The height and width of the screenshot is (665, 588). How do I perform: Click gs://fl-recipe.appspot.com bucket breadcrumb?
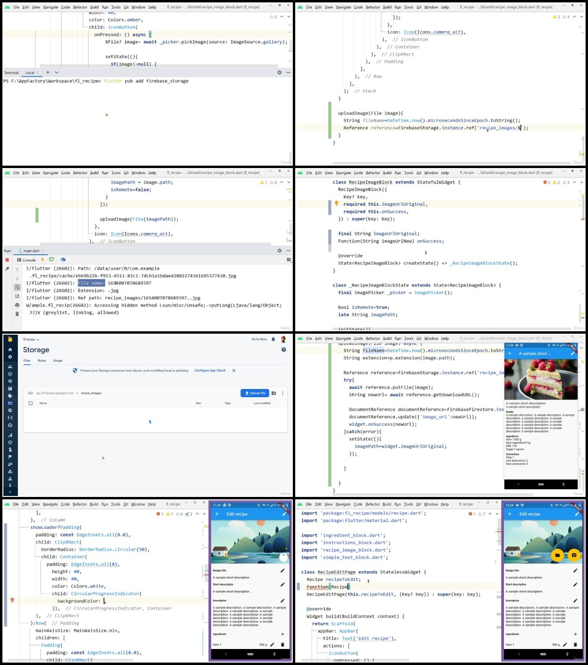54,393
